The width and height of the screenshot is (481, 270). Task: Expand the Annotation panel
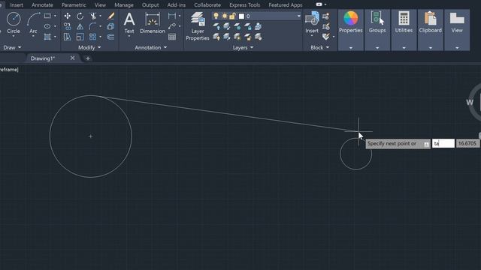click(x=150, y=47)
